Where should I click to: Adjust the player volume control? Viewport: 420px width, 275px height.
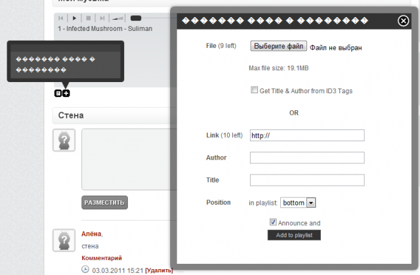click(118, 18)
